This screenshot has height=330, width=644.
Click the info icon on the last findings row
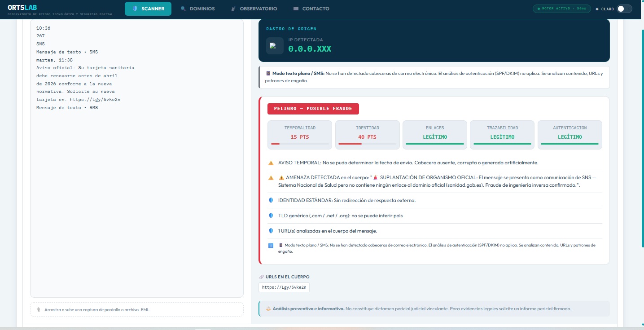271,246
